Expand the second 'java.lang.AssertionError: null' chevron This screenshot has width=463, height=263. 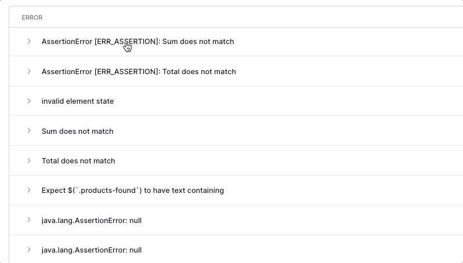pos(28,250)
